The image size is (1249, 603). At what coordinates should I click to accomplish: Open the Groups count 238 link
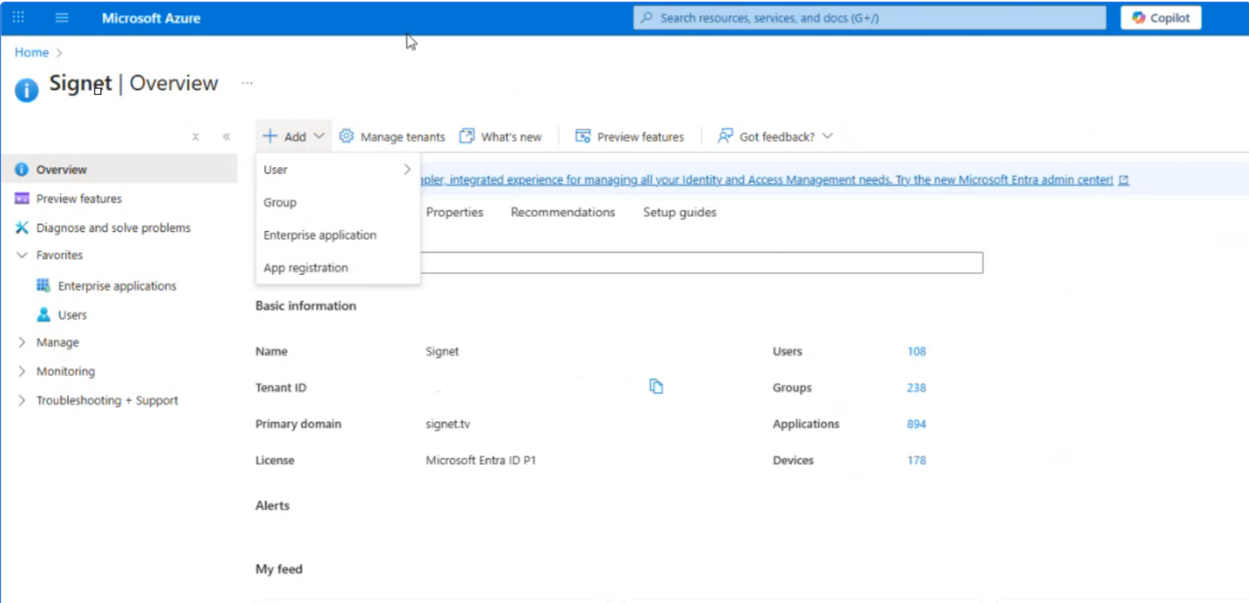[917, 388]
